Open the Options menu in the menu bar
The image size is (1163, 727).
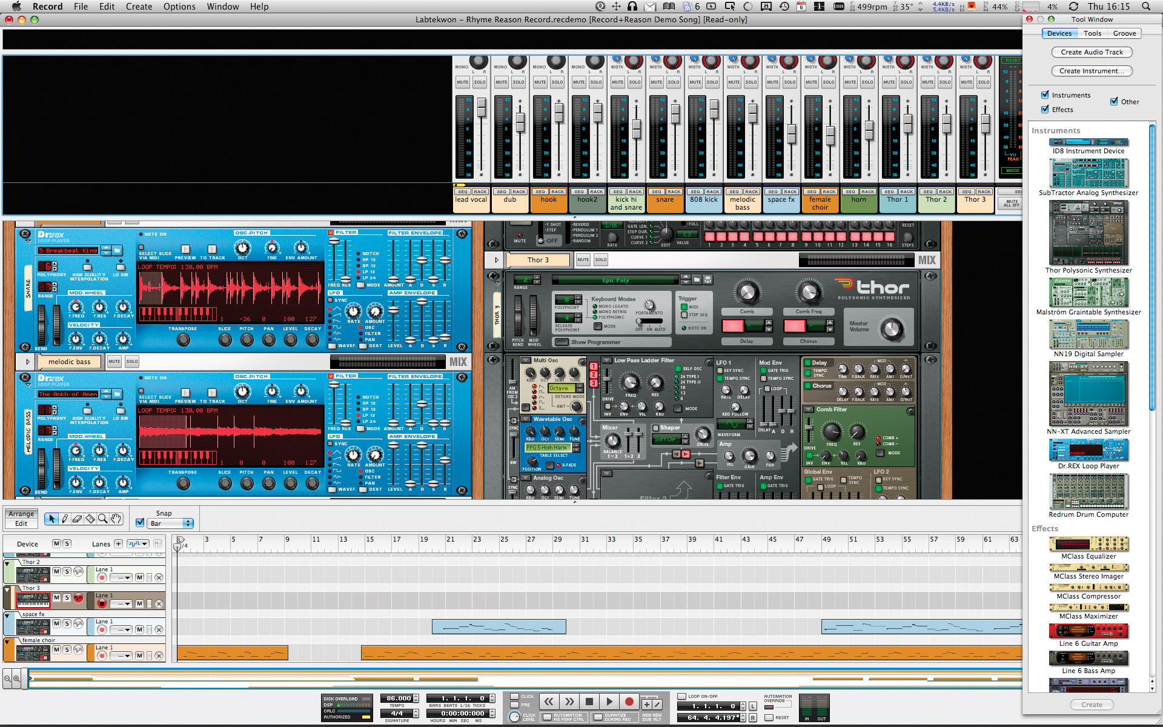pos(179,7)
